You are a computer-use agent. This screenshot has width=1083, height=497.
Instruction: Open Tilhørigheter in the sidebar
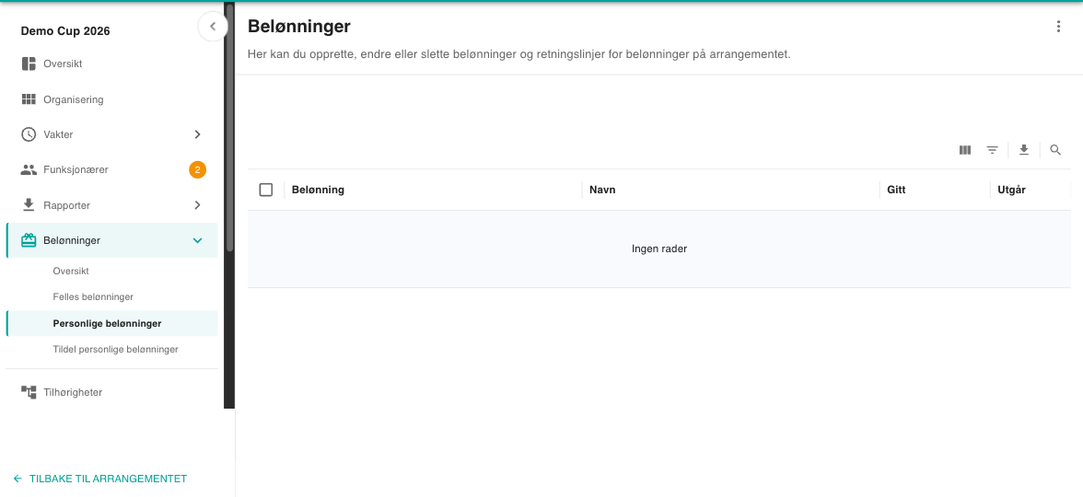click(112, 392)
